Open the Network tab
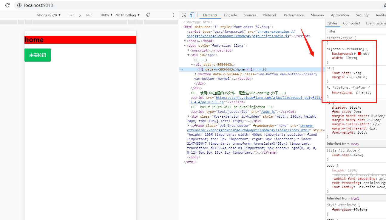The width and height of the screenshot is (386, 220). coord(270,15)
